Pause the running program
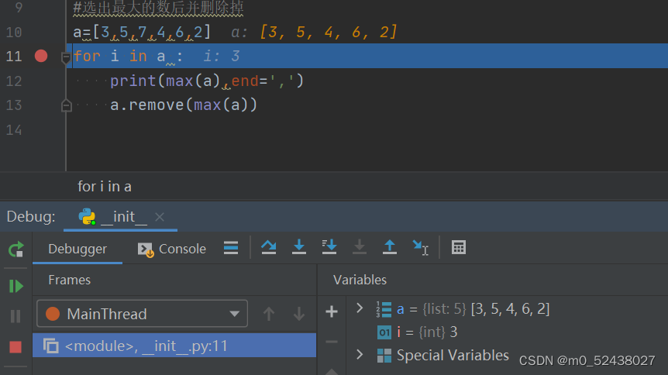 [x=15, y=316]
